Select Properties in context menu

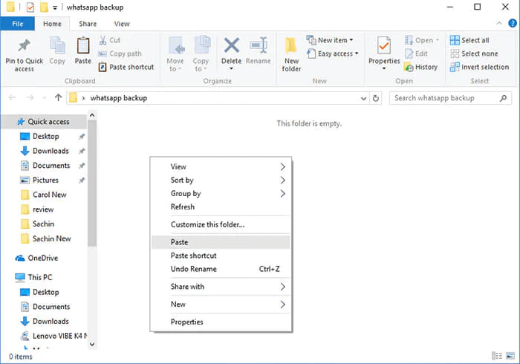pyautogui.click(x=221, y=322)
